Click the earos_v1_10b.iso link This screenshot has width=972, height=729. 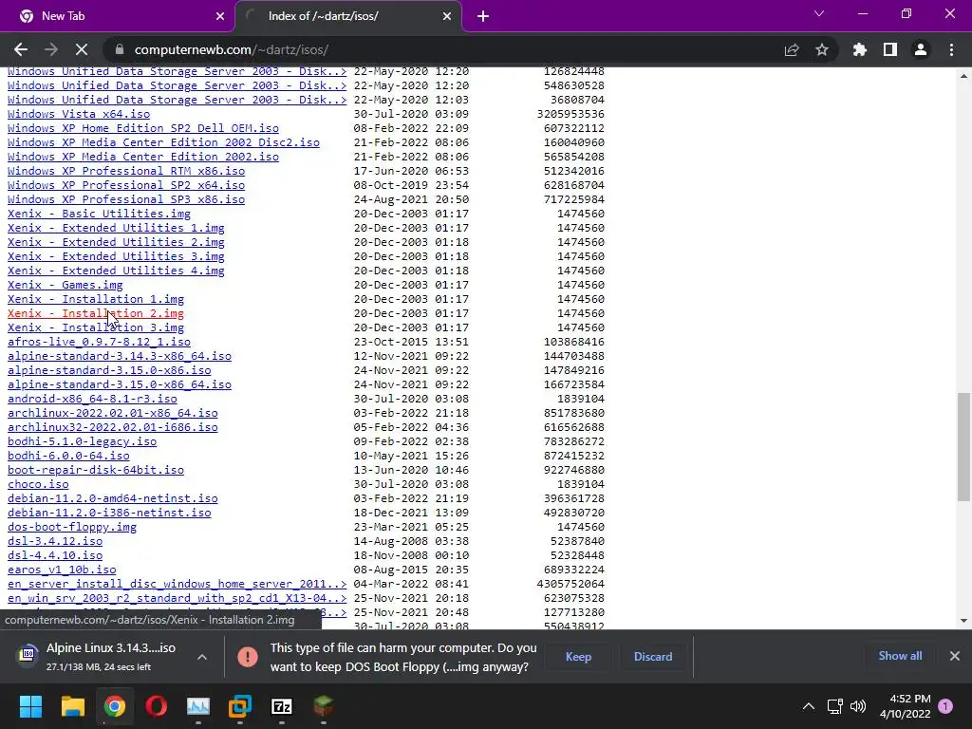tap(62, 570)
